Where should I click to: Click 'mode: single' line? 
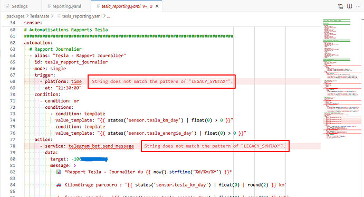coord(50,69)
